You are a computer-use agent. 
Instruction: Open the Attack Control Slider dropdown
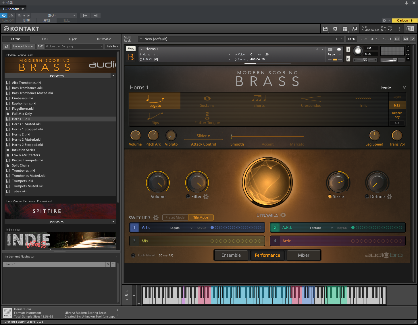coord(203,136)
